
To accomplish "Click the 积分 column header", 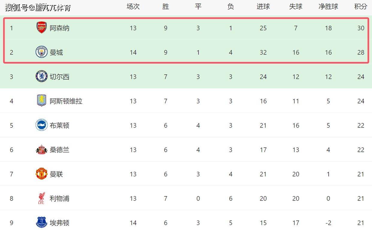I will (x=361, y=7).
